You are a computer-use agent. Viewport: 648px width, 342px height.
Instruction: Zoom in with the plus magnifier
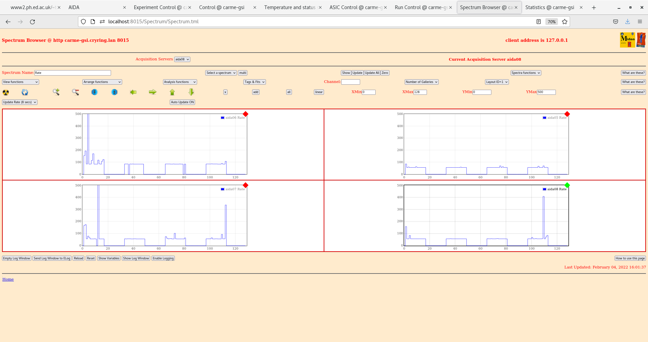pyautogui.click(x=56, y=92)
